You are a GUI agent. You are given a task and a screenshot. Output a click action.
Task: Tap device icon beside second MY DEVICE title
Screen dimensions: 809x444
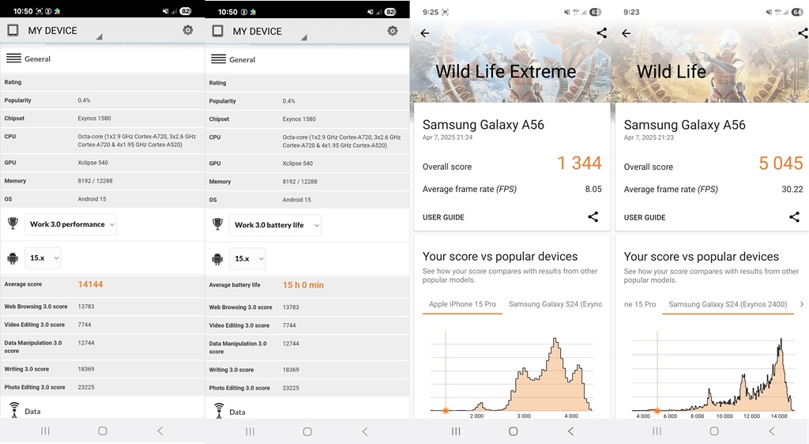click(218, 31)
